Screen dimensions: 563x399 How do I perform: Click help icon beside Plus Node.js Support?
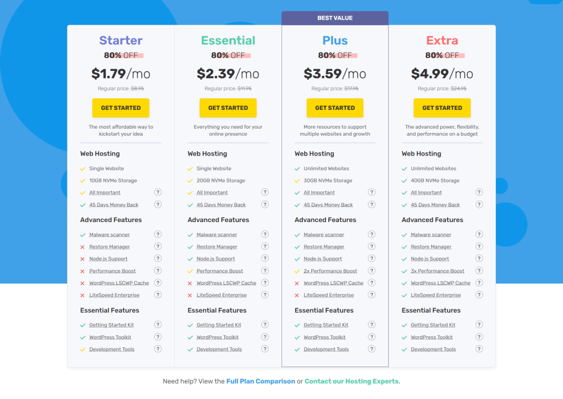pos(372,259)
